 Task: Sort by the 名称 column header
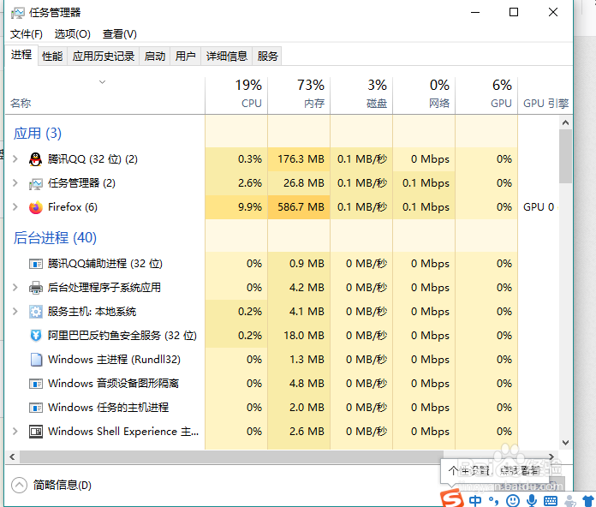pos(105,95)
